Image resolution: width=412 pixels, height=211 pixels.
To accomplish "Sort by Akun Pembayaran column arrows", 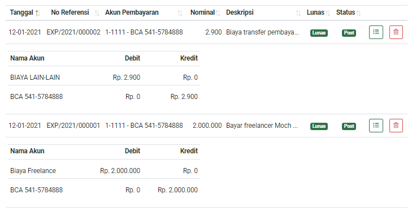I will click(x=180, y=13).
